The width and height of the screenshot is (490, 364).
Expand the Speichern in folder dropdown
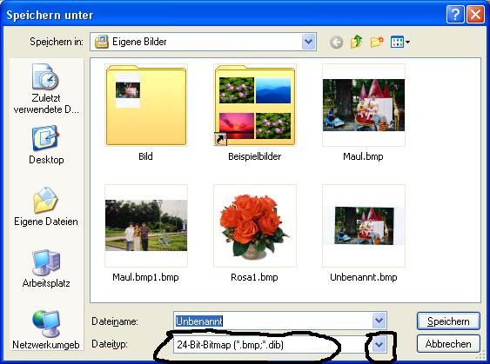point(308,42)
